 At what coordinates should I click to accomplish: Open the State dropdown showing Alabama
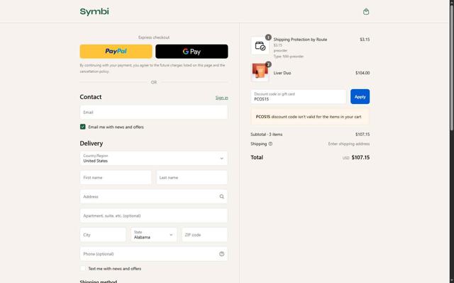pos(154,235)
